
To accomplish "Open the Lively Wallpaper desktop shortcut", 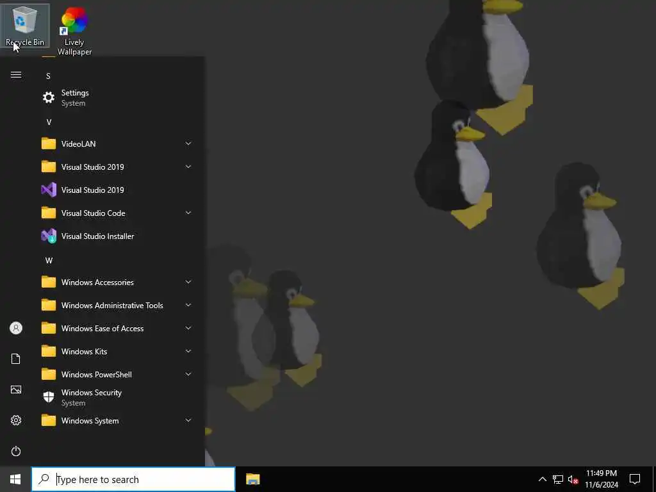I will pos(74,31).
